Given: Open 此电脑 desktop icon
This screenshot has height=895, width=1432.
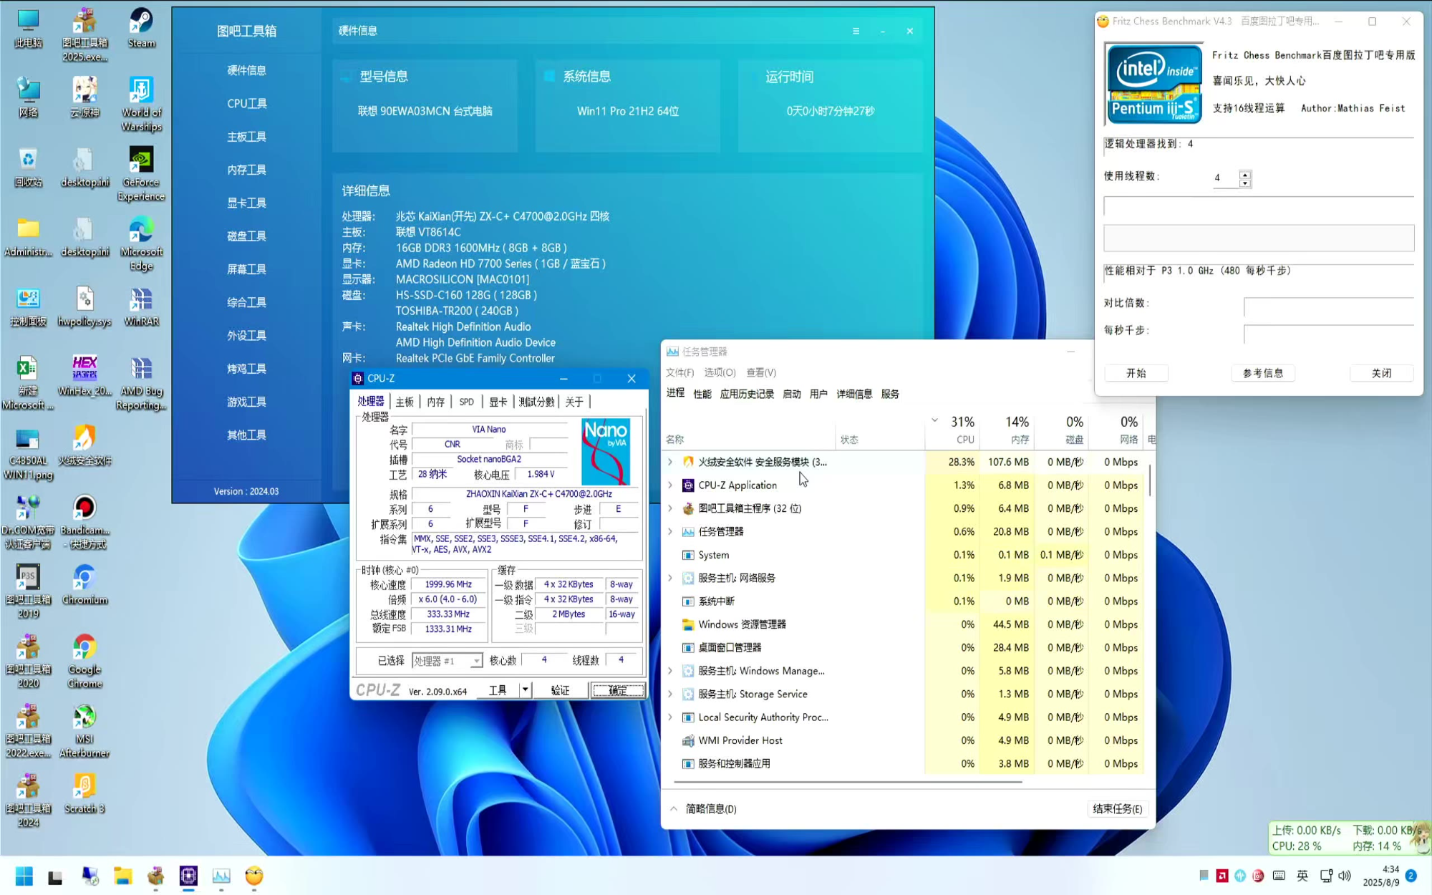Looking at the screenshot, I should [28, 29].
